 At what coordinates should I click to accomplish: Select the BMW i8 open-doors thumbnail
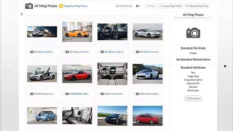pos(42,74)
